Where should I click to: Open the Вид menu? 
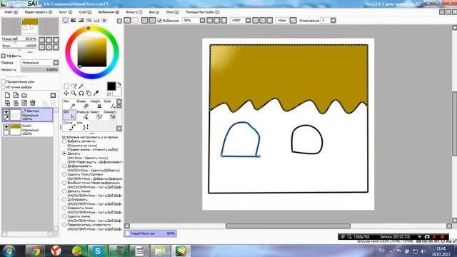click(x=154, y=12)
